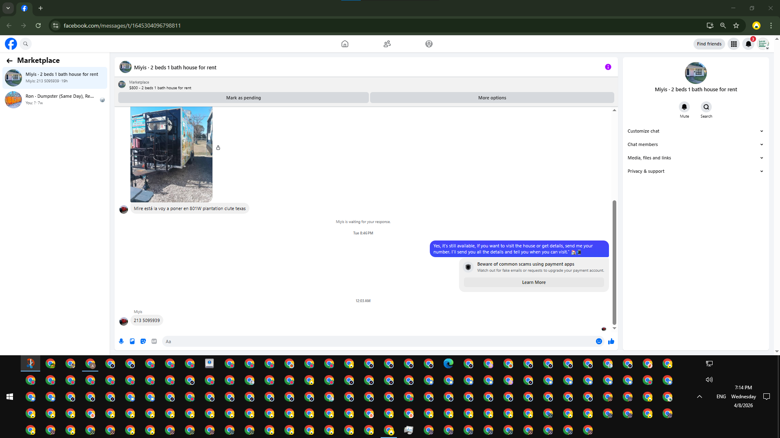Mute this conversation

pos(684,107)
